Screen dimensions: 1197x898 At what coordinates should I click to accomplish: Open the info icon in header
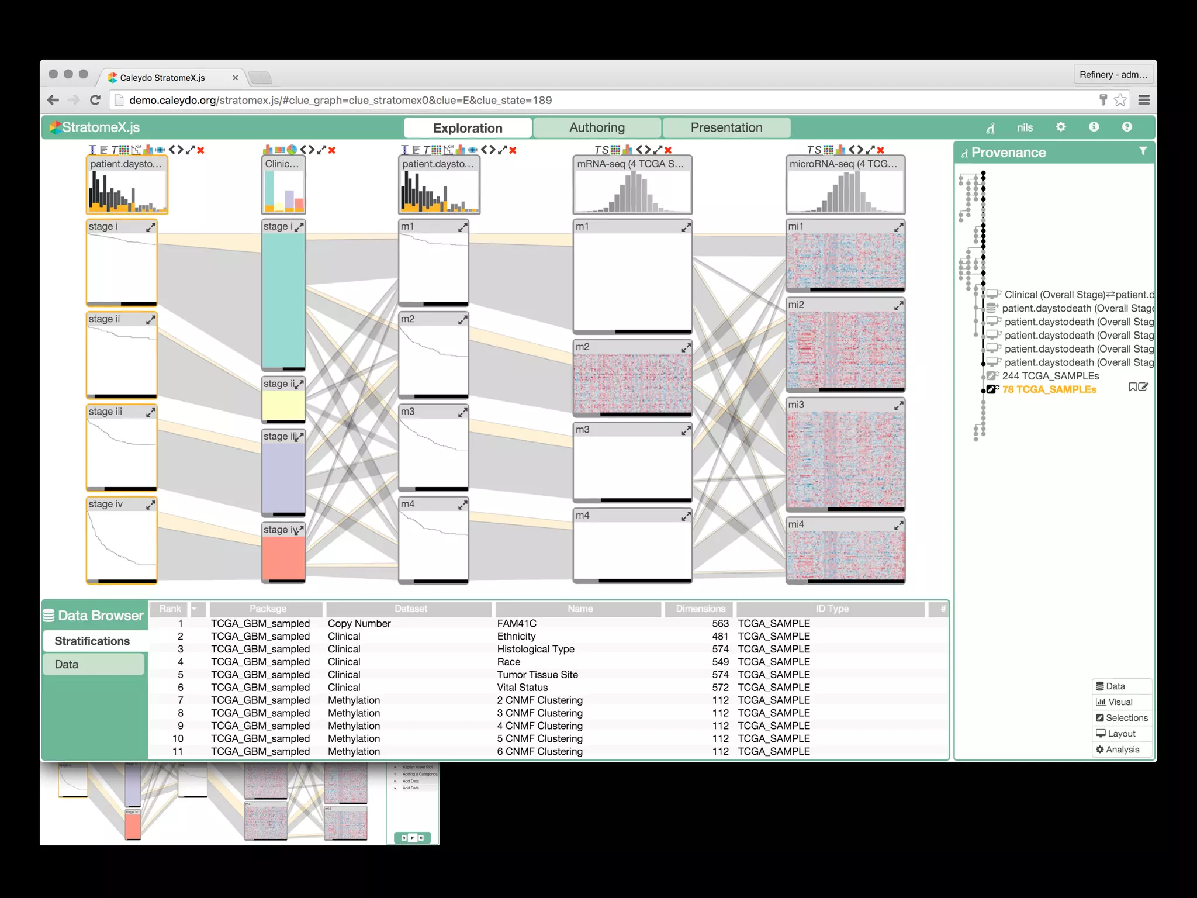(1094, 127)
